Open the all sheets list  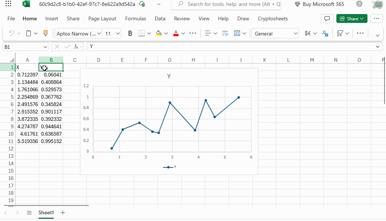(29, 212)
